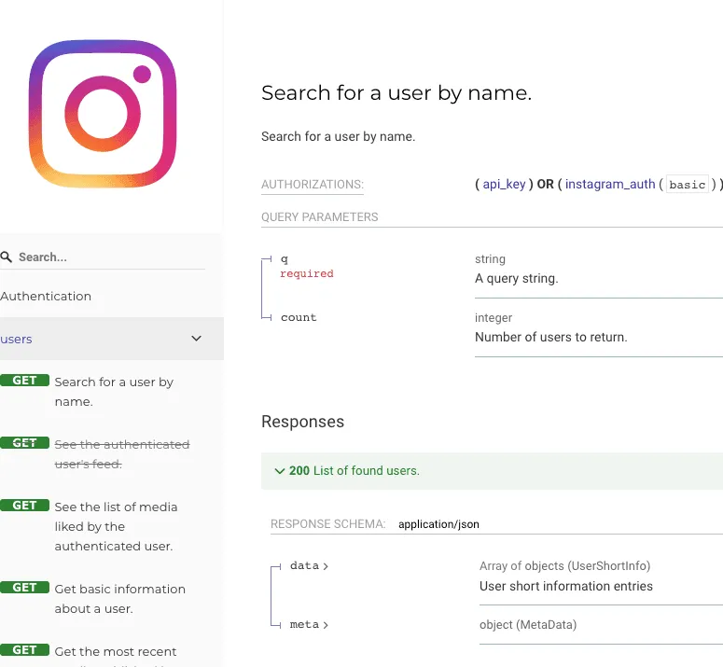The width and height of the screenshot is (723, 667).
Task: Click the 'Search for a user by name.' heading
Action: point(396,92)
